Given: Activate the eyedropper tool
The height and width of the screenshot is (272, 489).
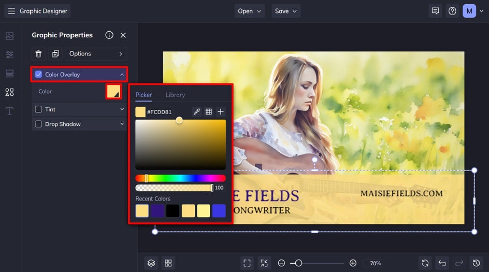Looking at the screenshot, I should tap(197, 112).
